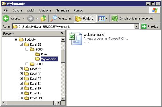
Task: Select the Wykonanie.xls file name
Action: coord(93,35)
